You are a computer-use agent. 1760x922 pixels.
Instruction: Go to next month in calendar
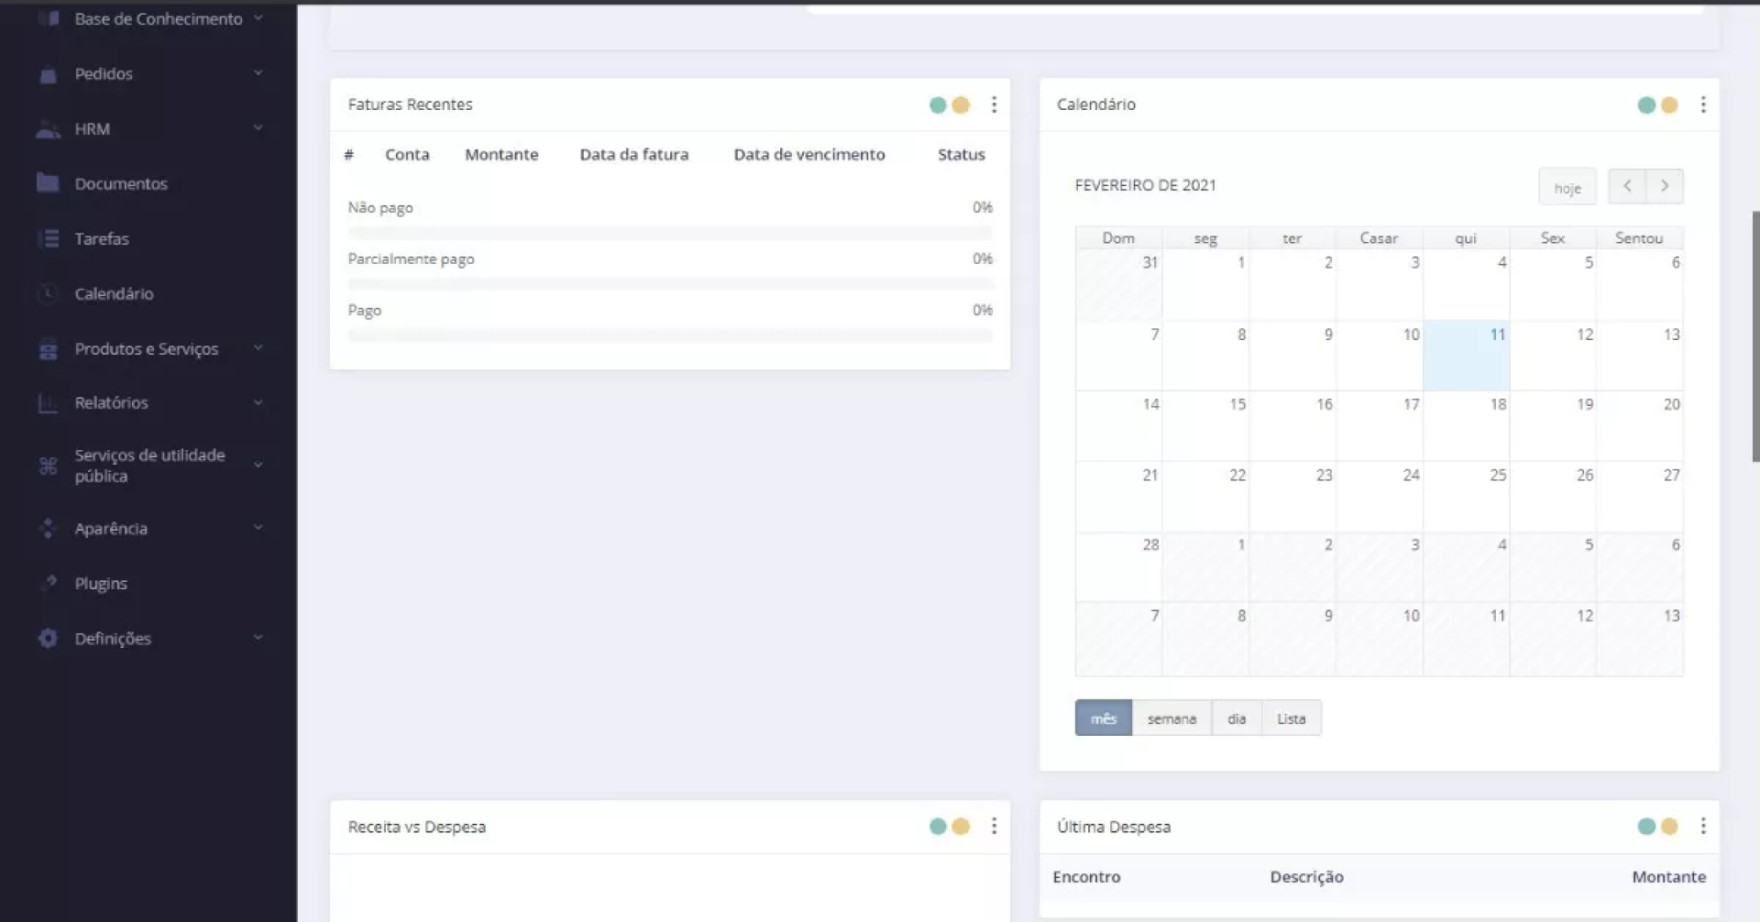1665,186
